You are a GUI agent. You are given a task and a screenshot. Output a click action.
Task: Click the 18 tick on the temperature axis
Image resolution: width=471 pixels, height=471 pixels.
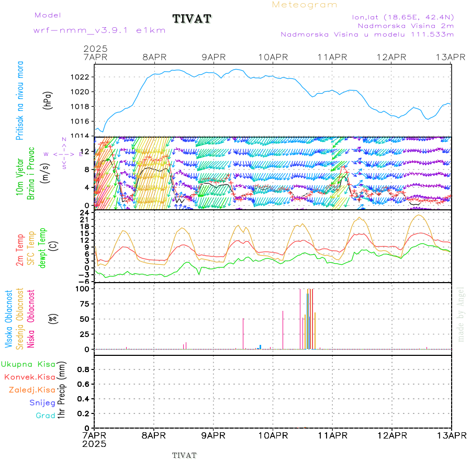84,227
